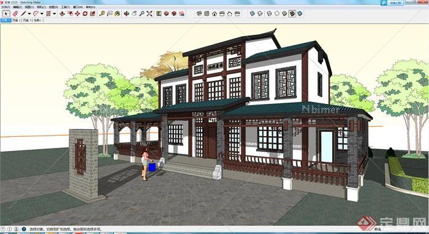Open the 窗口(W) Window menu
429x234 pixels.
pyautogui.click(x=78, y=7)
